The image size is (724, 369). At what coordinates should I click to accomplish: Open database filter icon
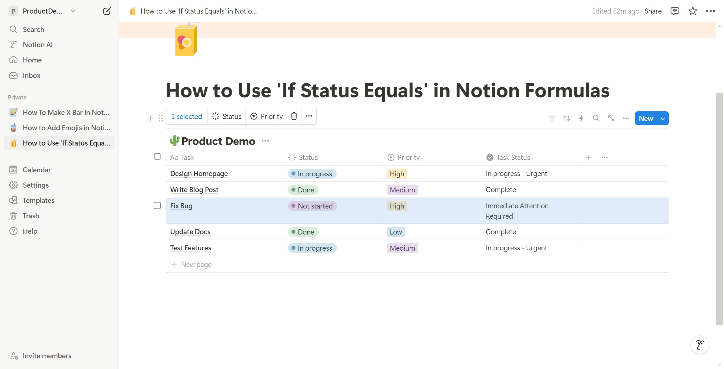552,118
